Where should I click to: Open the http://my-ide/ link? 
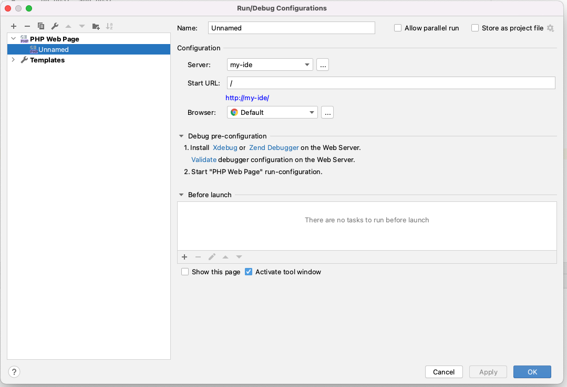(x=248, y=98)
